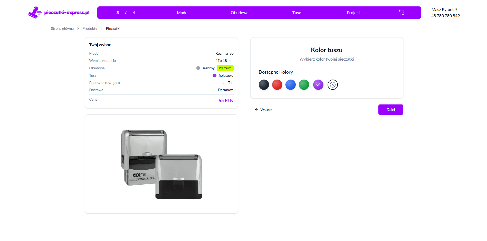Select the black ink color

point(264,84)
